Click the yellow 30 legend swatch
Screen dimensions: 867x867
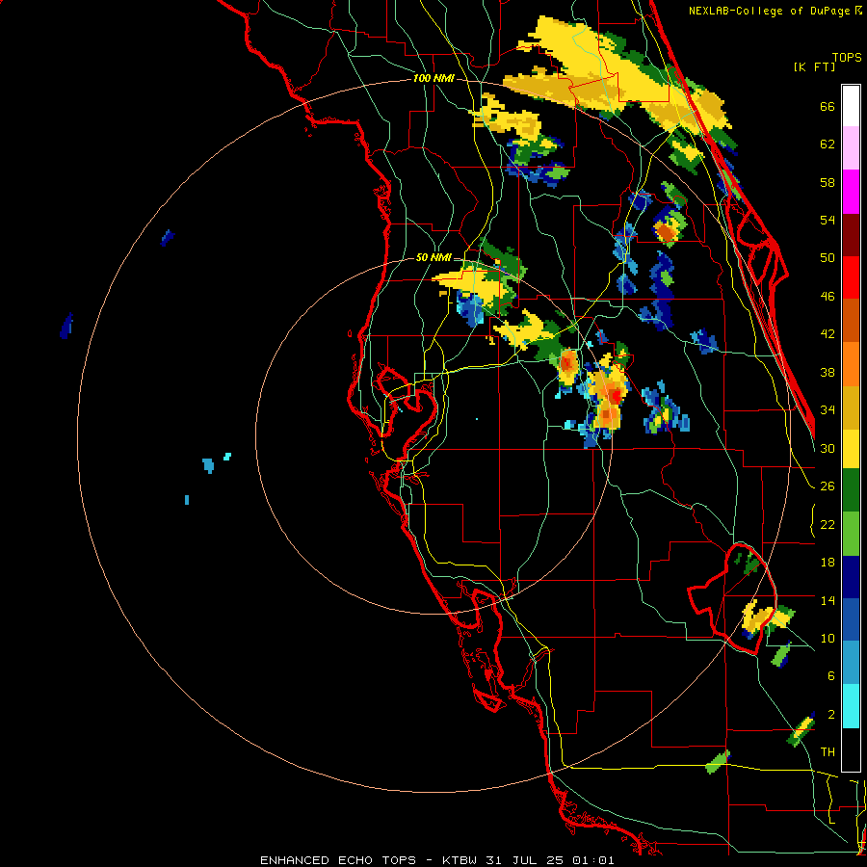click(x=851, y=449)
